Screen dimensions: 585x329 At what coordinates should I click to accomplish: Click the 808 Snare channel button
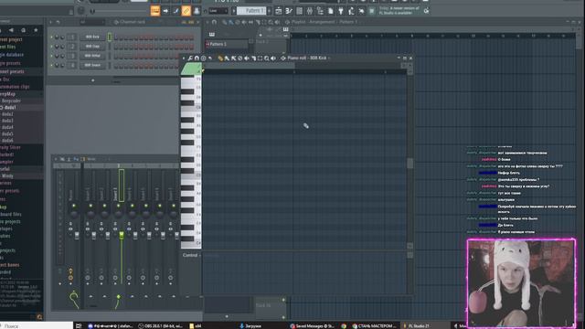92,65
